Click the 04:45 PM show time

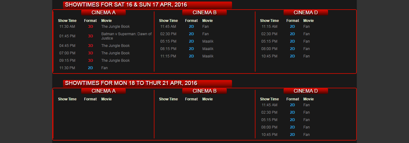[67, 46]
